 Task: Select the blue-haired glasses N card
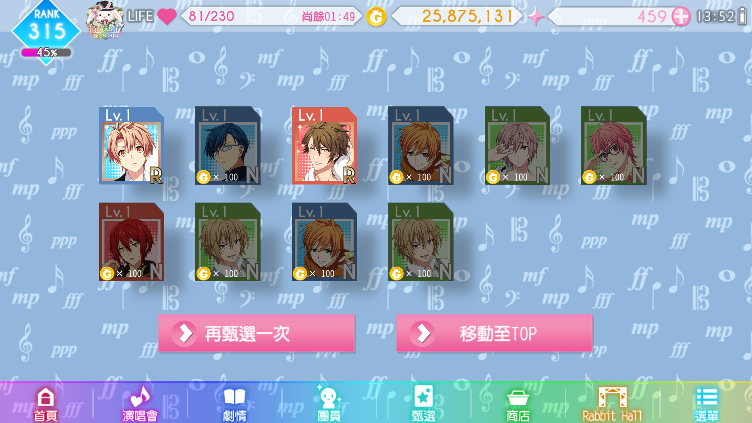click(228, 145)
